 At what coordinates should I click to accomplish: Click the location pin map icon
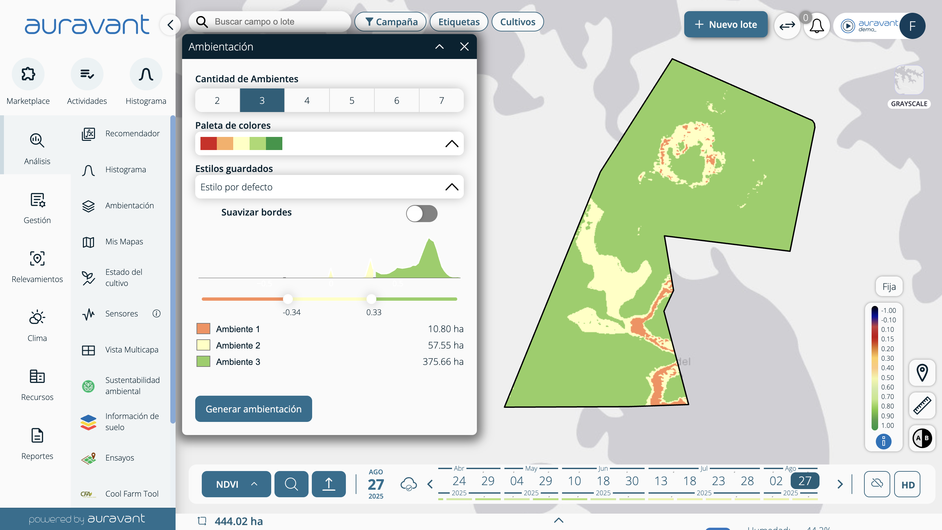click(x=922, y=373)
